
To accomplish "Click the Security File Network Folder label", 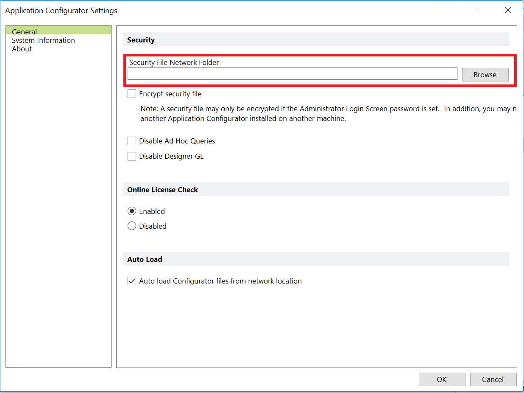I will click(173, 62).
